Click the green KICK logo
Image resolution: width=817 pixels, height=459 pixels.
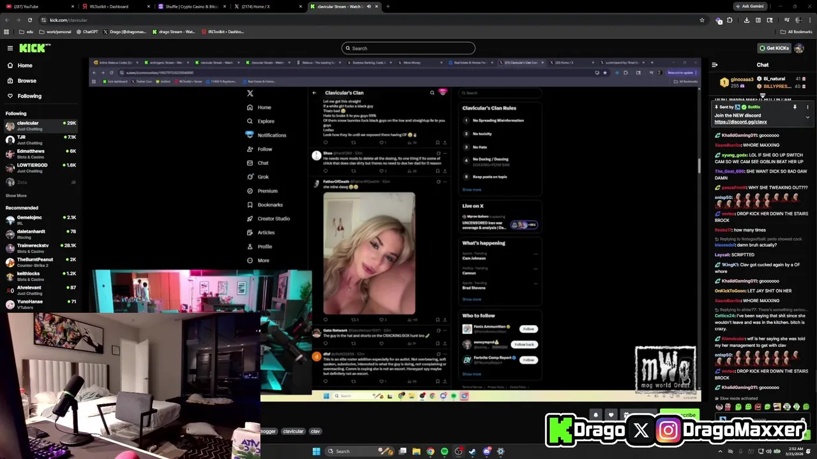point(32,48)
